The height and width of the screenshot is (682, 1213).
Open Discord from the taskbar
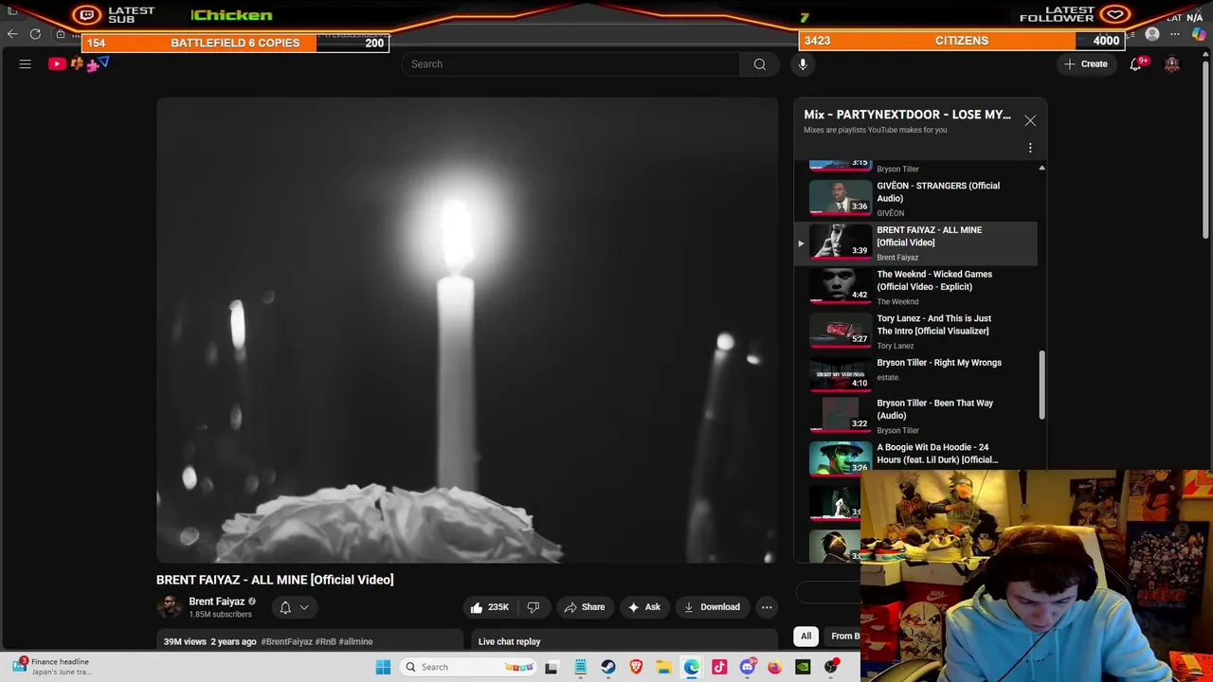(748, 667)
